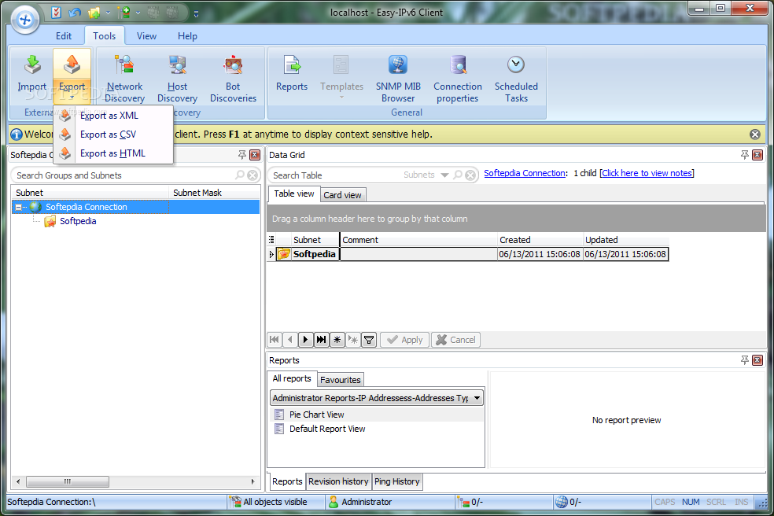Dismiss the yellow welcome help bar

pos(755,135)
